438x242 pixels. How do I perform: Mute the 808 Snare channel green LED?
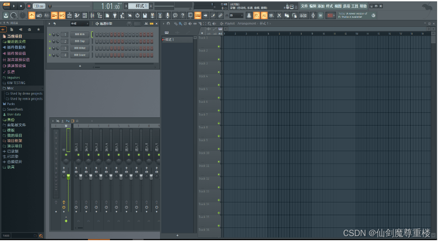50,55
